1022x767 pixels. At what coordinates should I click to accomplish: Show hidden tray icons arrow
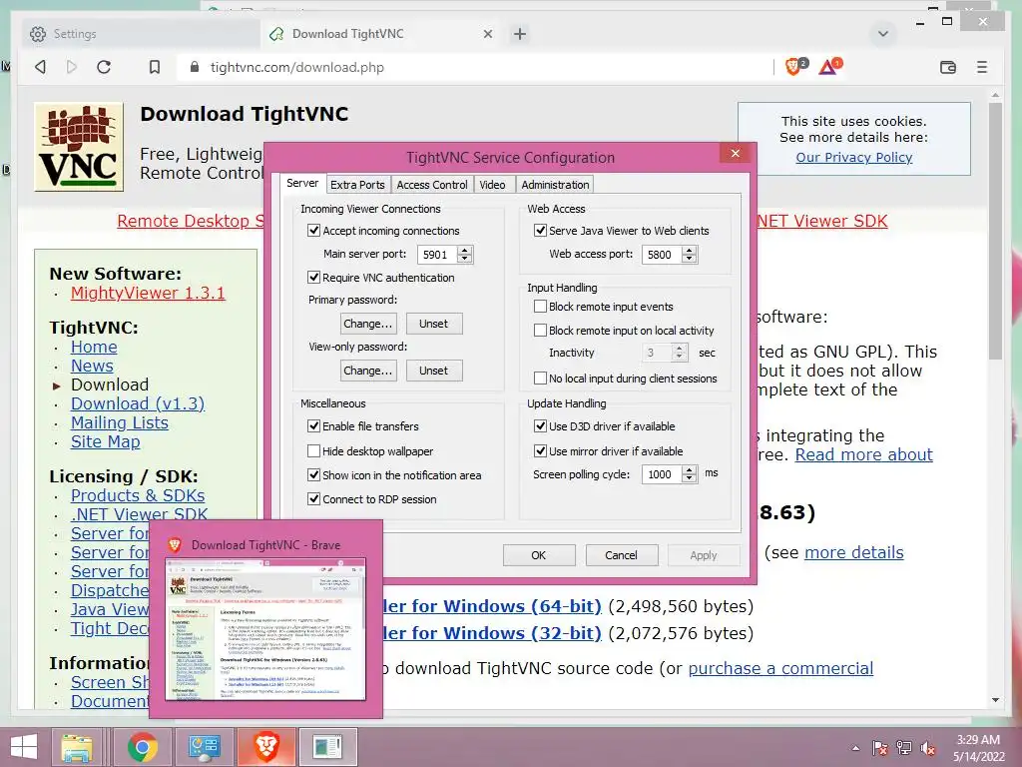pos(855,748)
